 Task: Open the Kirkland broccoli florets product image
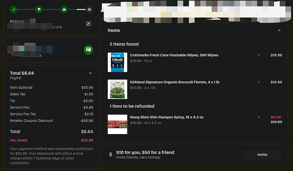coord(117,89)
